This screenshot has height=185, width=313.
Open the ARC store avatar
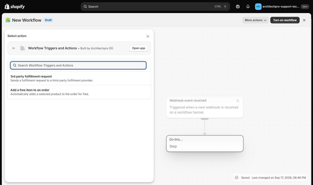[258, 7]
